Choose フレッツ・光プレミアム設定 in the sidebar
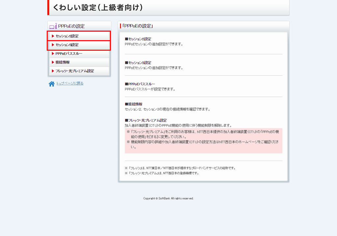337x236 pixels. click(75, 71)
